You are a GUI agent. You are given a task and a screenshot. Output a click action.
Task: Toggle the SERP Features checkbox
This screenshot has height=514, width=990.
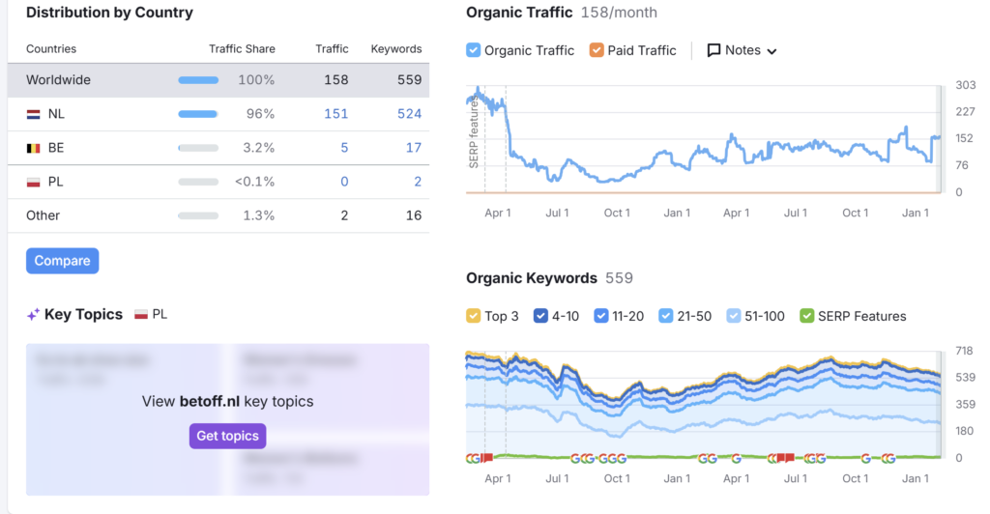[806, 316]
